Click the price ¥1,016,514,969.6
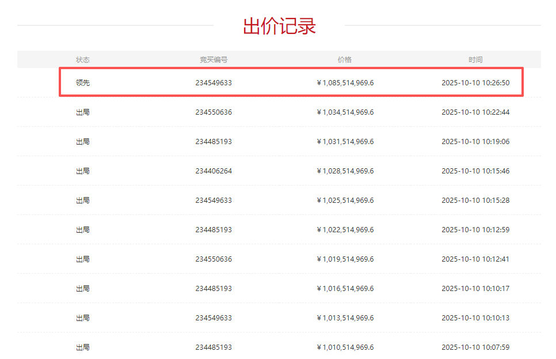This screenshot has width=556, height=359. pos(345,289)
